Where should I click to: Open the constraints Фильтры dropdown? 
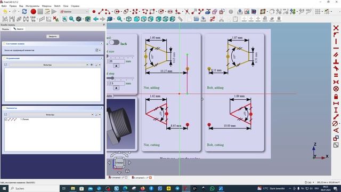(48, 65)
